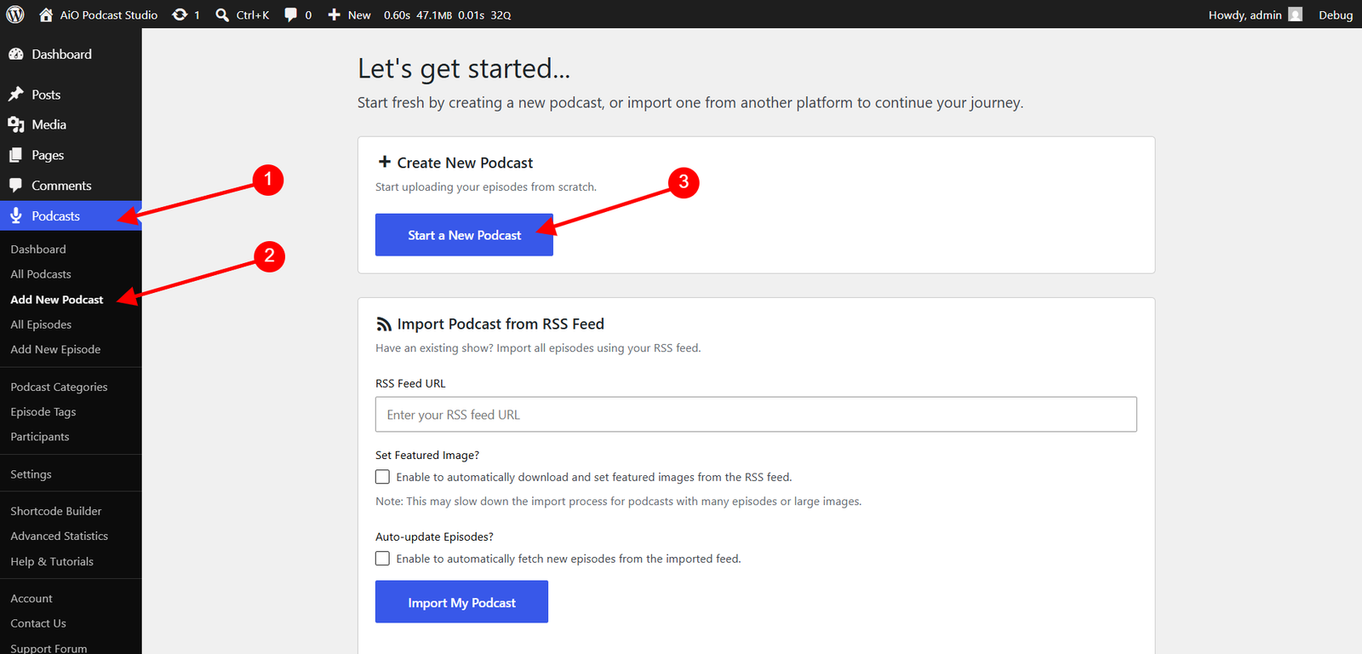Click the 0.60s query monitor stats
Viewport: 1362px width, 654px height.
pyautogui.click(x=397, y=14)
